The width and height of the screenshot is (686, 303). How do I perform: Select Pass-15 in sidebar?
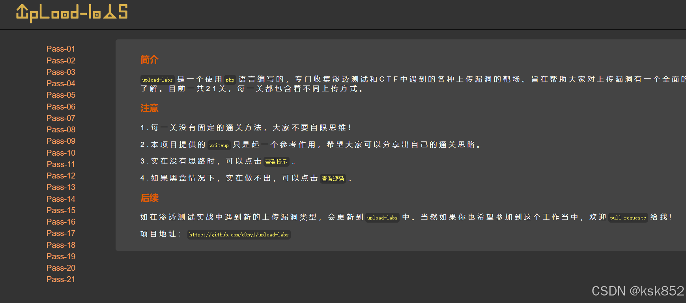[61, 210]
